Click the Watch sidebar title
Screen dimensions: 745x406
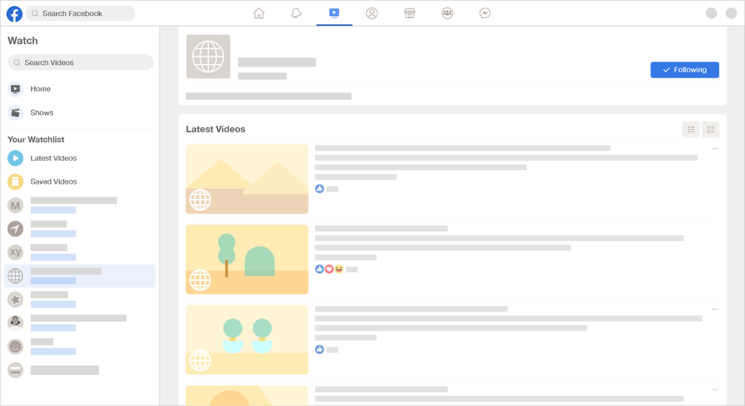coord(23,41)
